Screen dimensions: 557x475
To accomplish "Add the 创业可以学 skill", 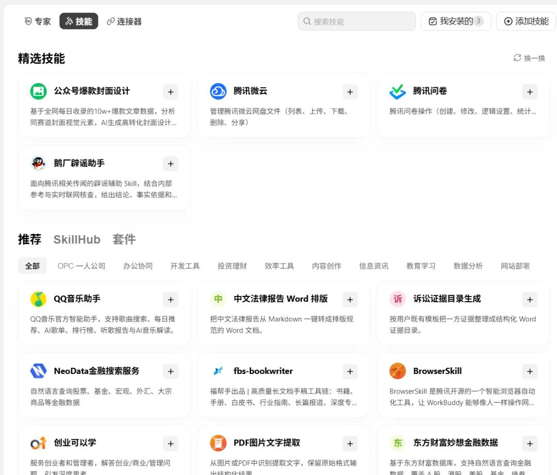I will click(x=171, y=444).
